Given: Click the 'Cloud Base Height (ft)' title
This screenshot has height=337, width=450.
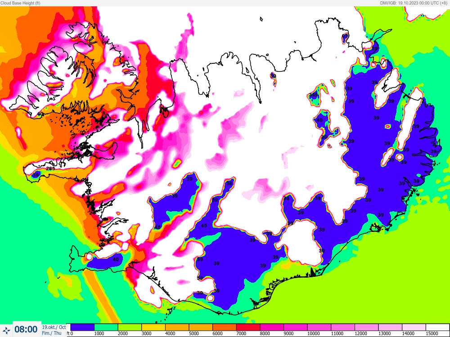Looking at the screenshot, I should click(x=20, y=3).
